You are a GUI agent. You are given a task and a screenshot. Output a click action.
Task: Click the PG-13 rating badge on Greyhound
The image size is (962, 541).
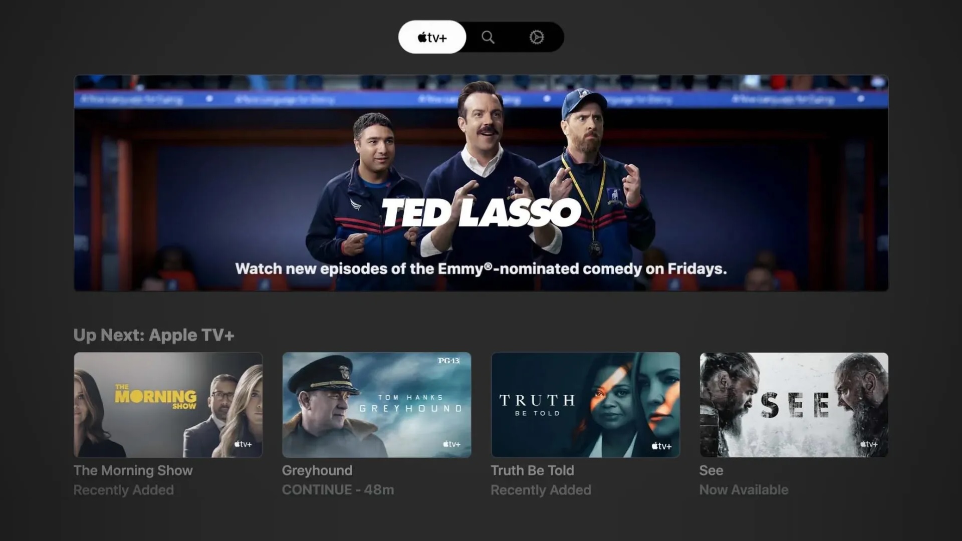pyautogui.click(x=448, y=361)
